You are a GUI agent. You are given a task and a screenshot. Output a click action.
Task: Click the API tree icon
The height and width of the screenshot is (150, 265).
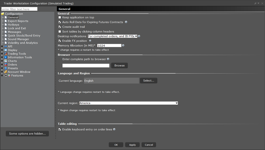click(x=6, y=46)
